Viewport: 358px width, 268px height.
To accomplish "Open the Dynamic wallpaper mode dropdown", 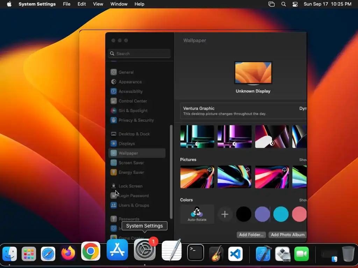I will 303,109.
